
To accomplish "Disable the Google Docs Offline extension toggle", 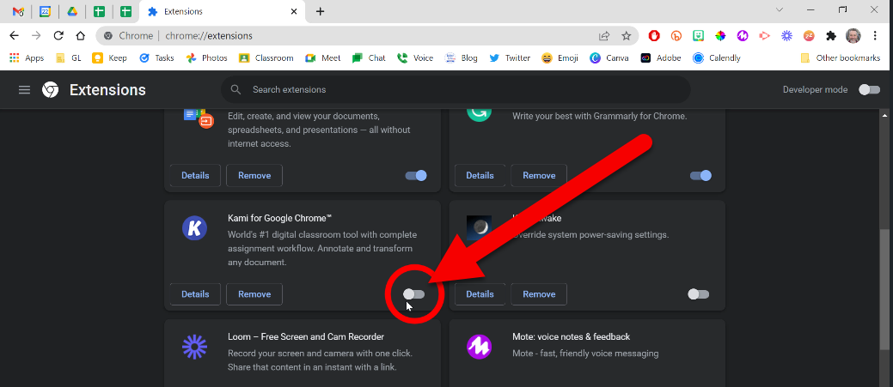I will [416, 176].
